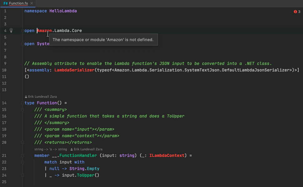Fold the summary doc comment on line 15
303x187 pixels.
(x=23, y=110)
